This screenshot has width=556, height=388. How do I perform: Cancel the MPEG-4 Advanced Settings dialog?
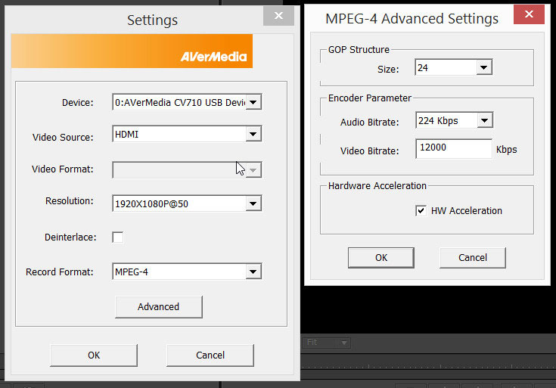473,257
